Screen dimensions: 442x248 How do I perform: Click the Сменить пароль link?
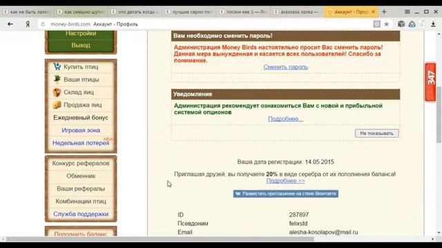285,67
